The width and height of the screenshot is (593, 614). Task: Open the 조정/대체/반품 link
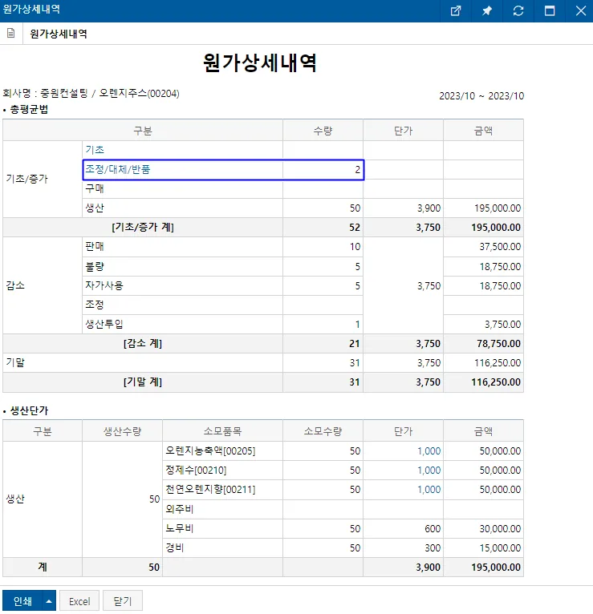click(118, 169)
